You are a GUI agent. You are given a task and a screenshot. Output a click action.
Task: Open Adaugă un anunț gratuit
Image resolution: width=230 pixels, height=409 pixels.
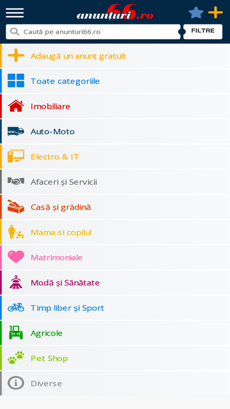coord(115,56)
